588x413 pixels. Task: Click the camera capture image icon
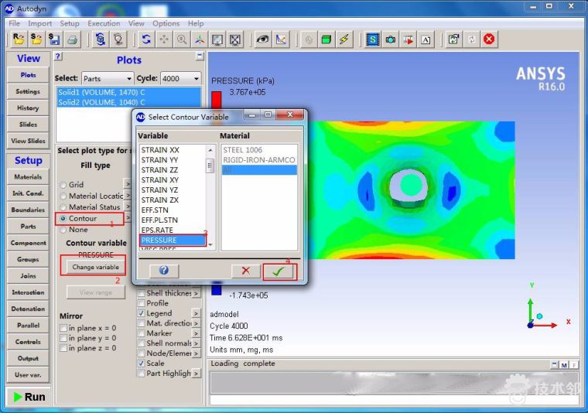(x=391, y=39)
